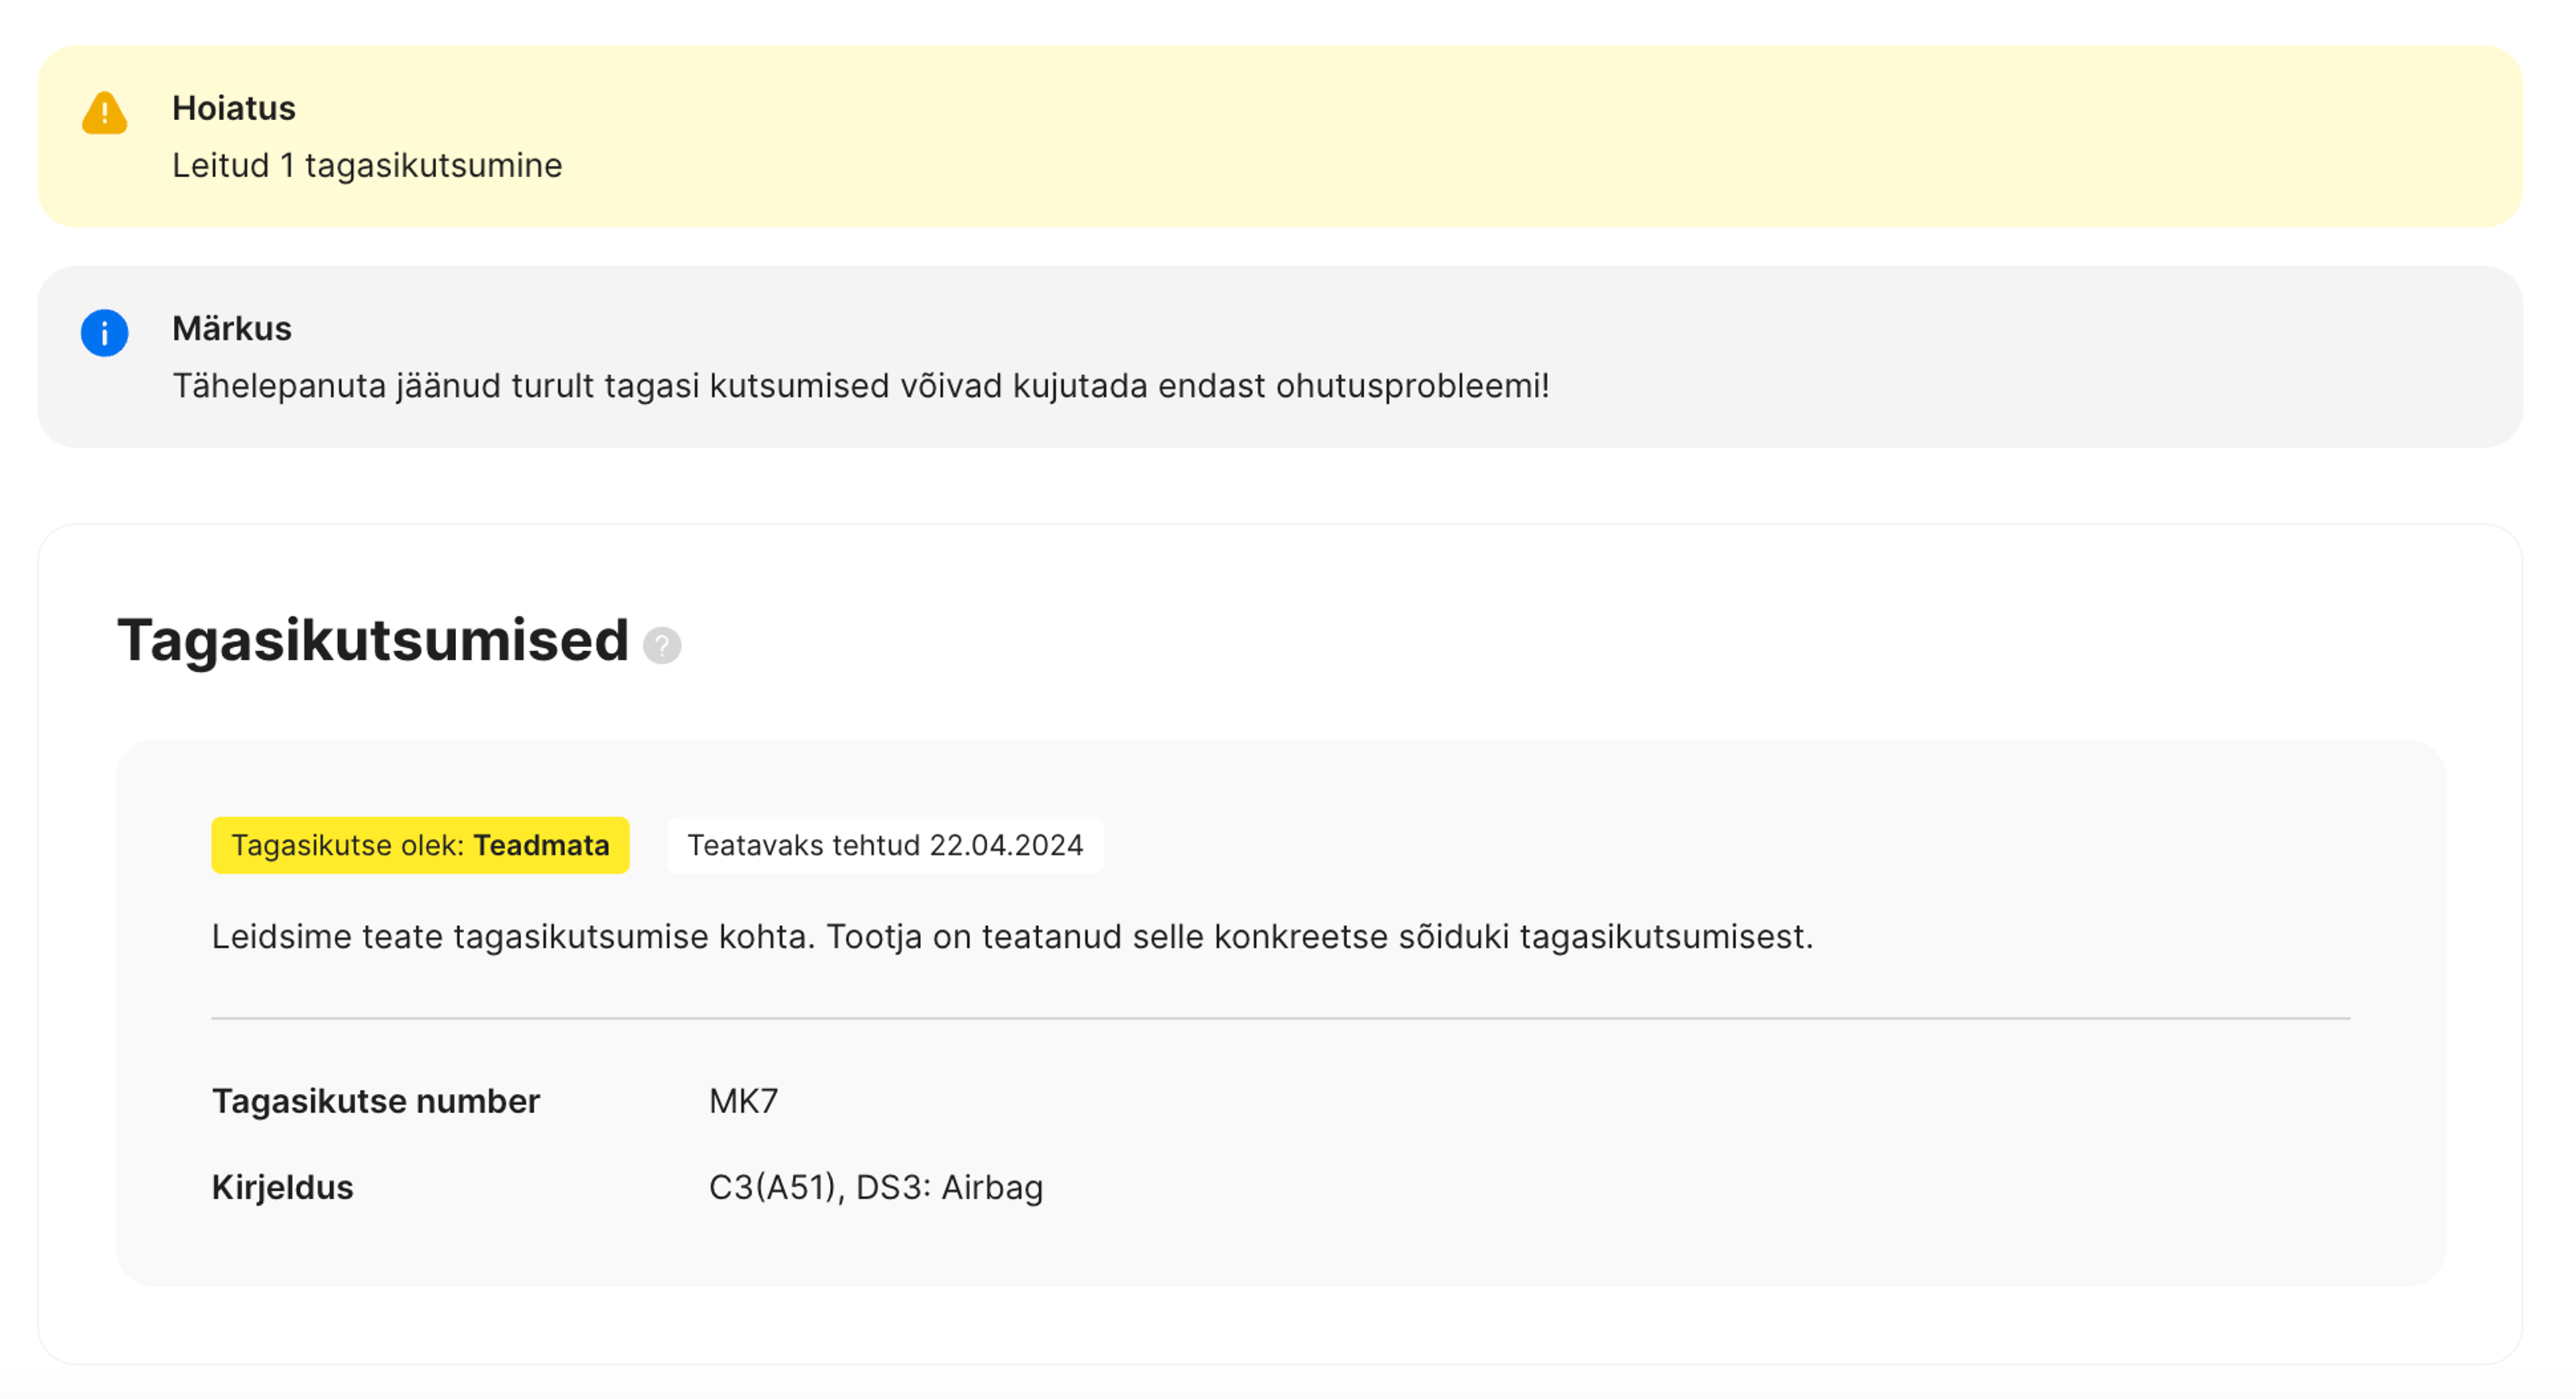Viewport: 2576px width, 1399px height.
Task: Click the blue info circle icon
Action: (x=104, y=333)
